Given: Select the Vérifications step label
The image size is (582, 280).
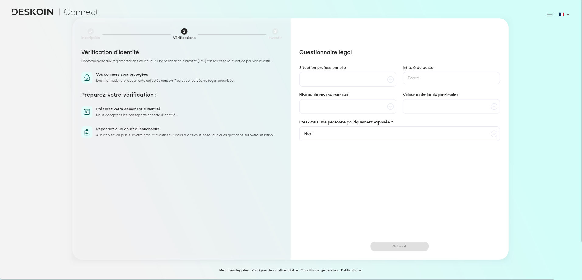Looking at the screenshot, I should 184,38.
